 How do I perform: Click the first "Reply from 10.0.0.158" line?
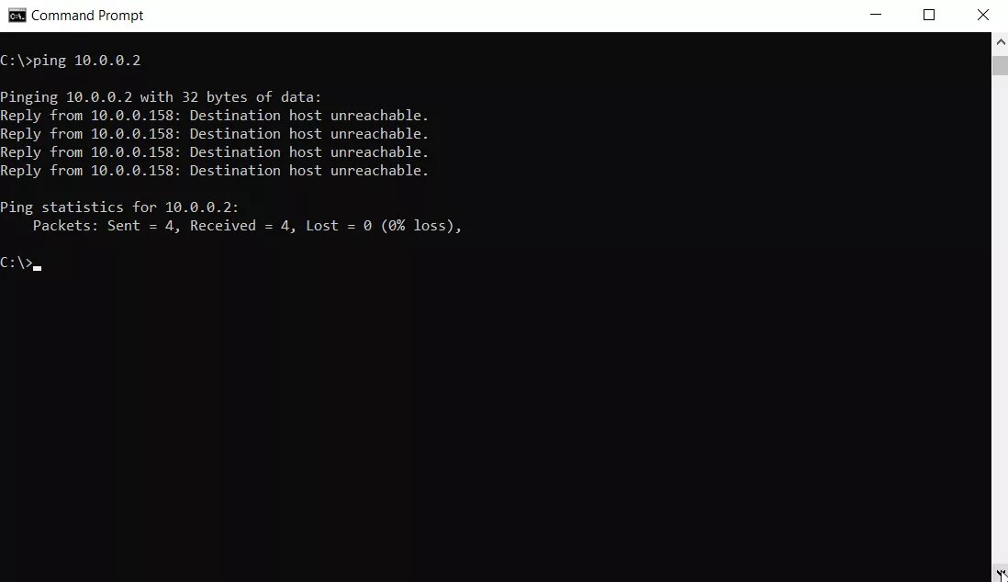click(x=214, y=116)
